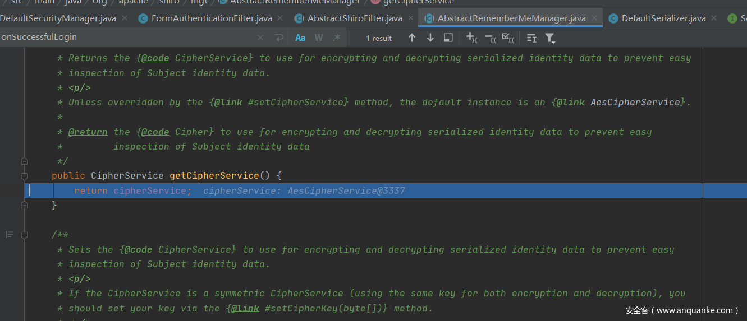Toggle multiline search layout icon
This screenshot has height=321, width=747.
pyautogui.click(x=531, y=38)
